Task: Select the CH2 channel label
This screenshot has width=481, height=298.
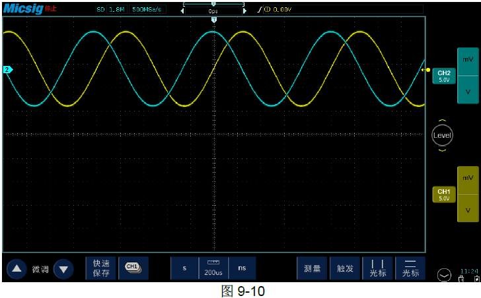Action: [x=443, y=76]
